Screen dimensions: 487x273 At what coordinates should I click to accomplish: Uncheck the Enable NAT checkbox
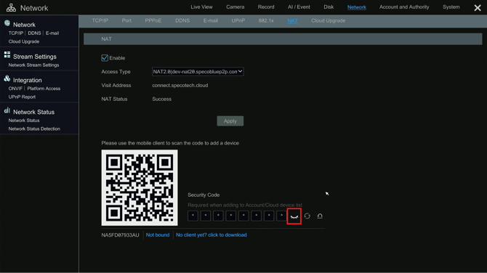[x=105, y=58]
